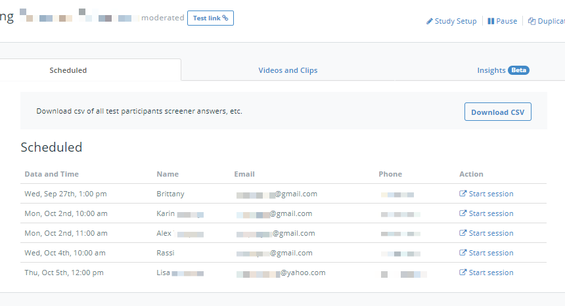Click external-link icon in Karin's row
565x306 pixels.
(463, 213)
